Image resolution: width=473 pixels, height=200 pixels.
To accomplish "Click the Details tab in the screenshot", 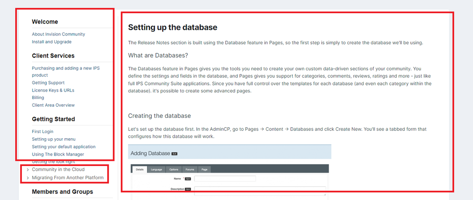I will click(x=140, y=169).
